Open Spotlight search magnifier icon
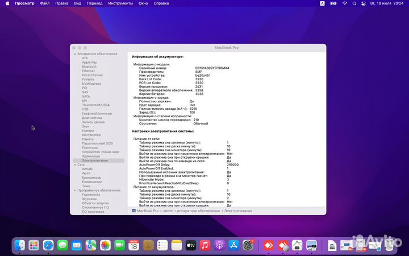The image size is (409, 256). [354, 3]
